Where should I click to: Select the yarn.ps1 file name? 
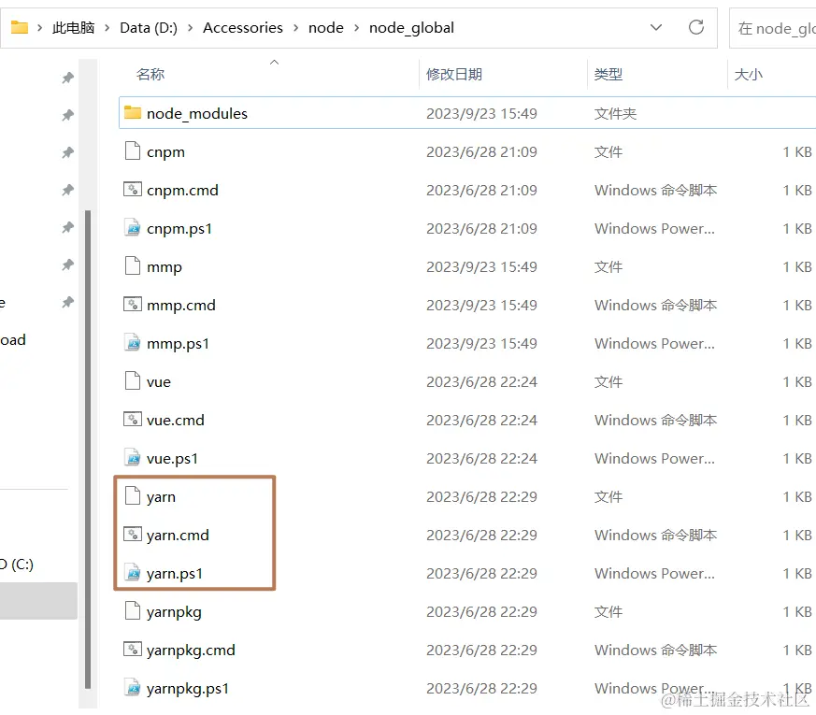click(175, 574)
